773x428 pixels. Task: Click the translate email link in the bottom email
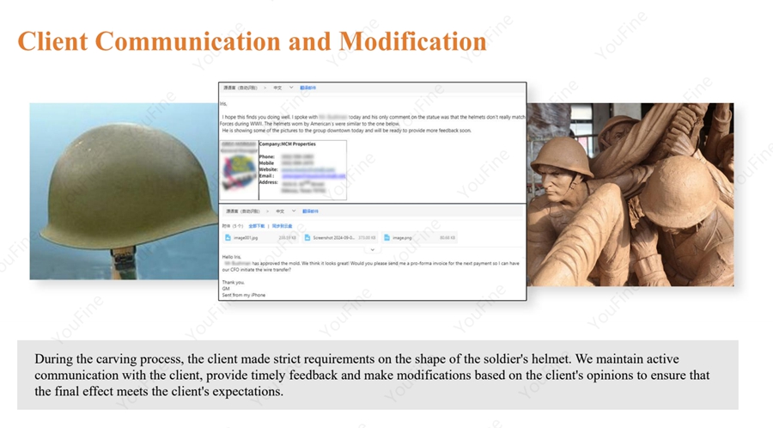pos(309,211)
